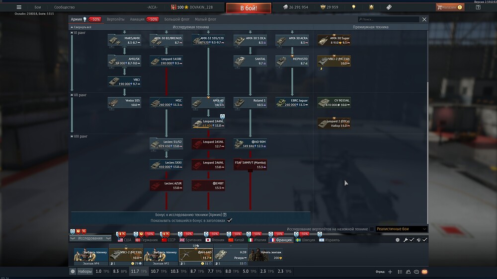Image resolution: width=497 pixels, height=279 pixels.
Task: Select the Швеция nation
Action: click(x=306, y=240)
